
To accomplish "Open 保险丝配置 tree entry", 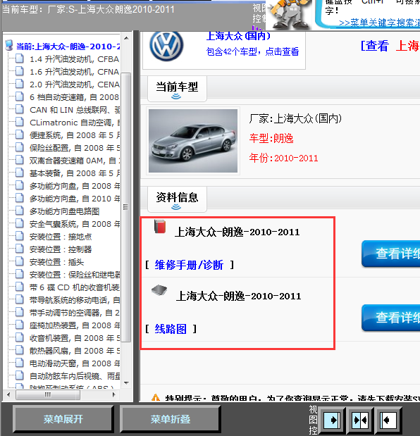I will pyautogui.click(x=74, y=148).
